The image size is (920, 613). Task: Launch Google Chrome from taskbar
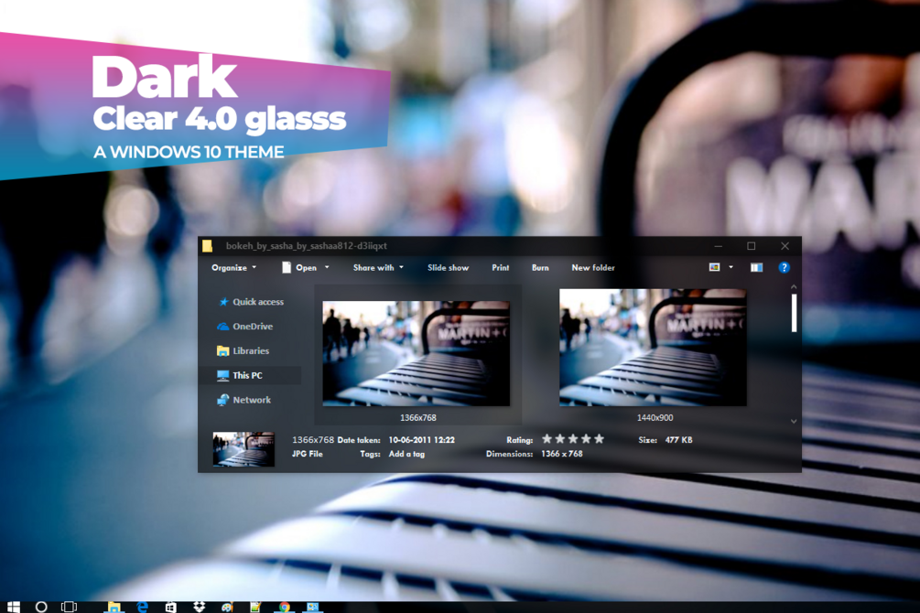pos(284,607)
